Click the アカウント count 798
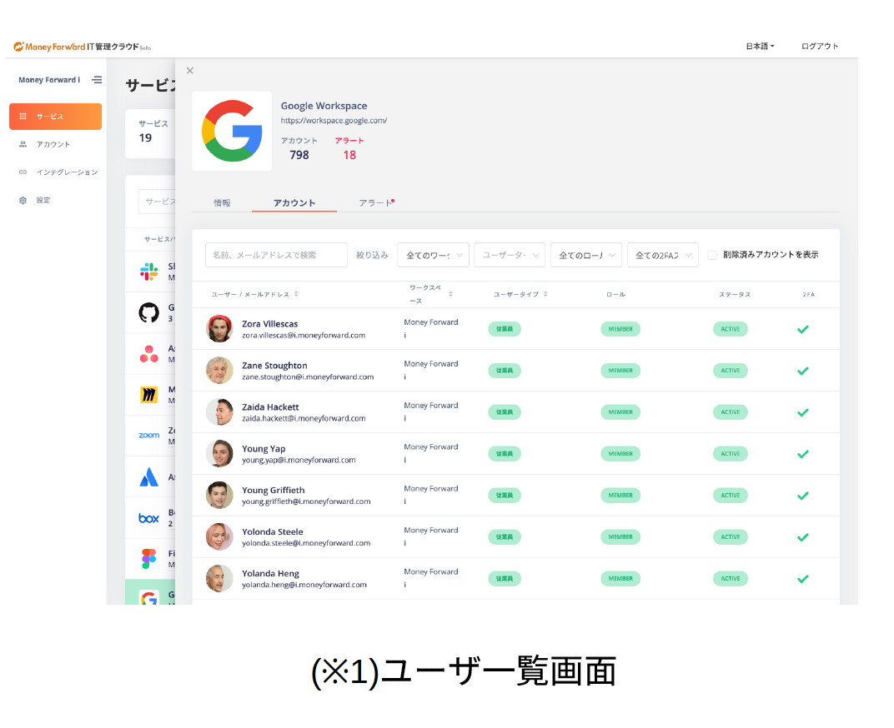 pyautogui.click(x=299, y=155)
